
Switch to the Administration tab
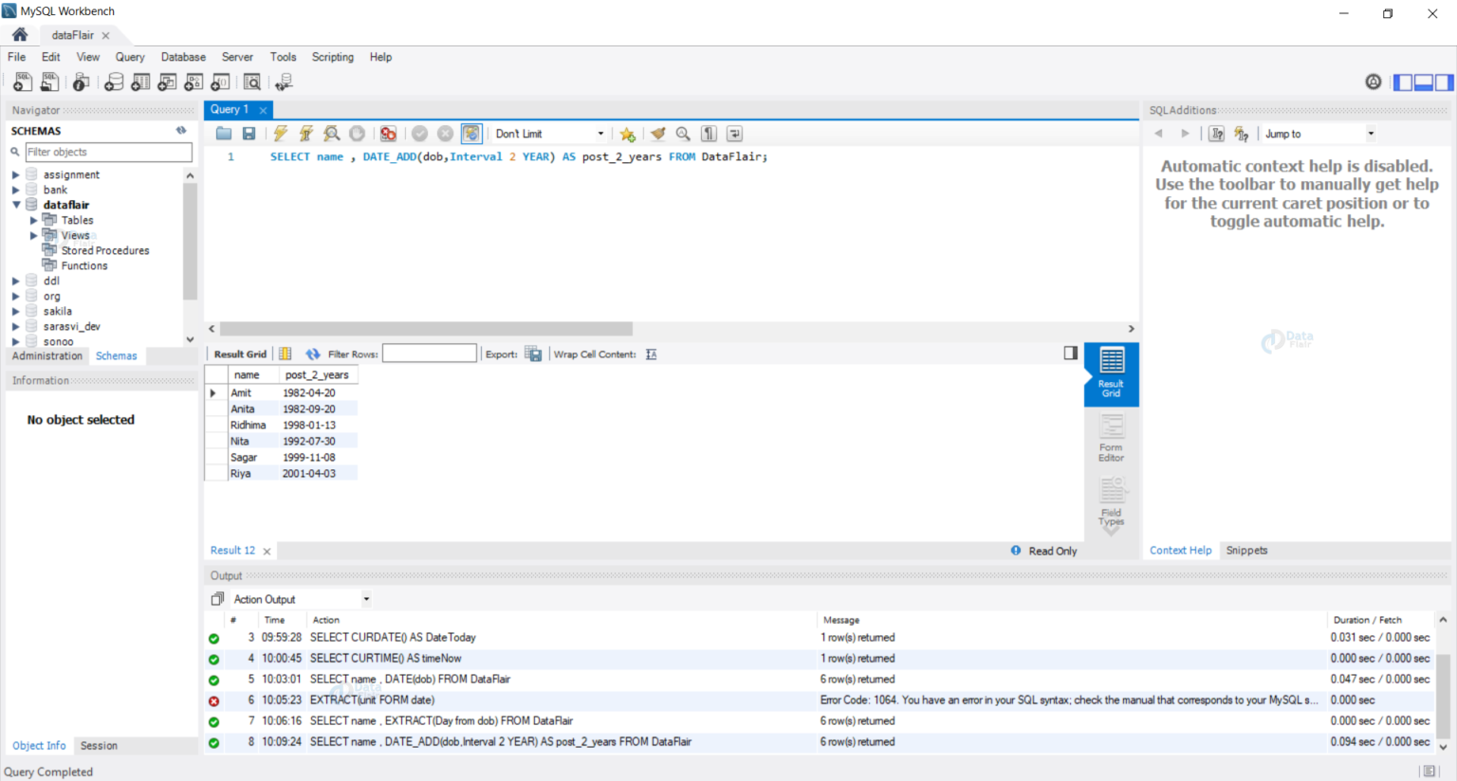click(47, 356)
